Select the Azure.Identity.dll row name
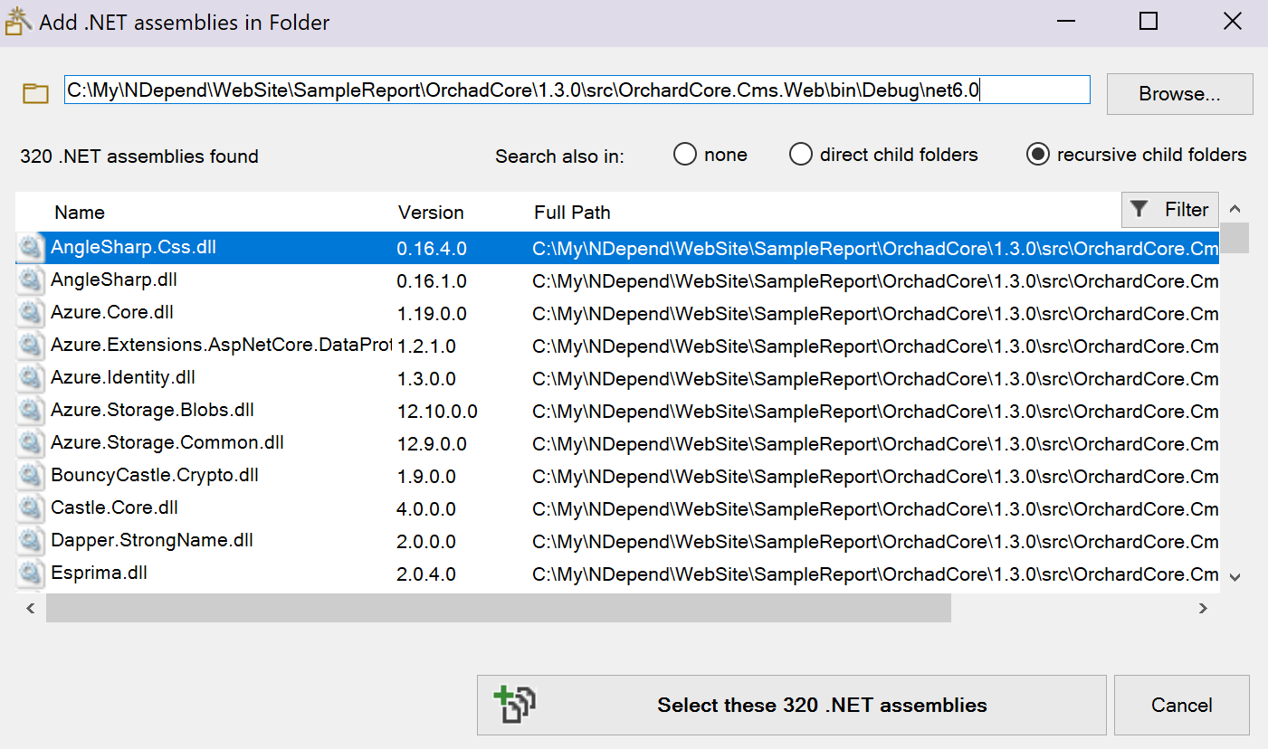The width and height of the screenshot is (1268, 749). (123, 377)
